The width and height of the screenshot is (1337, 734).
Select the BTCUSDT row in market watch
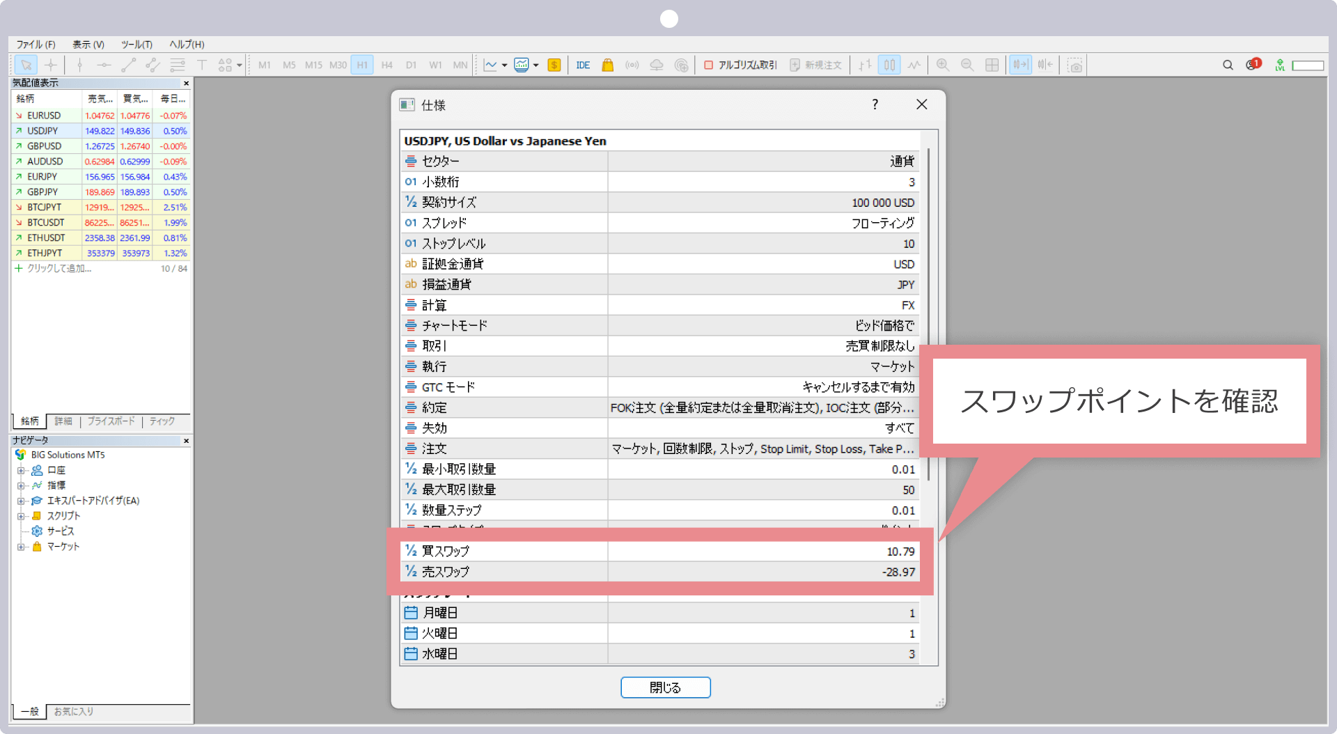pyautogui.click(x=46, y=223)
